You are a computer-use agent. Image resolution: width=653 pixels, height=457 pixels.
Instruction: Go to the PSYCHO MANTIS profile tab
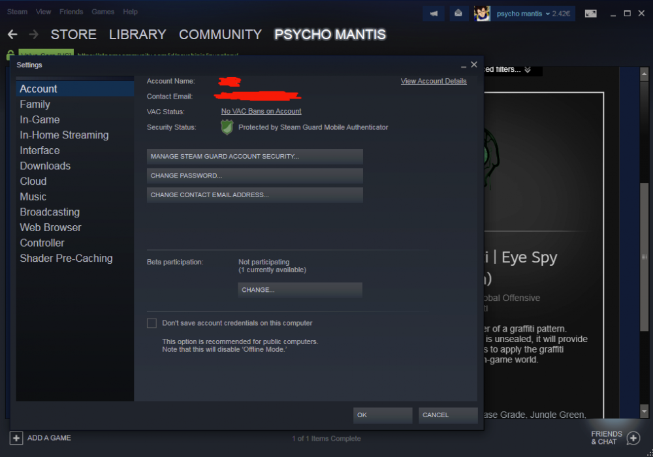330,35
